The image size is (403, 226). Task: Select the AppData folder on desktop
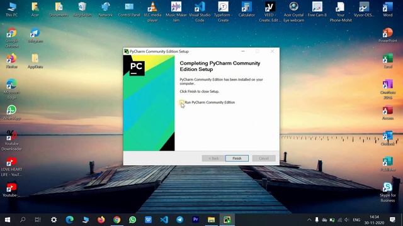(35, 61)
